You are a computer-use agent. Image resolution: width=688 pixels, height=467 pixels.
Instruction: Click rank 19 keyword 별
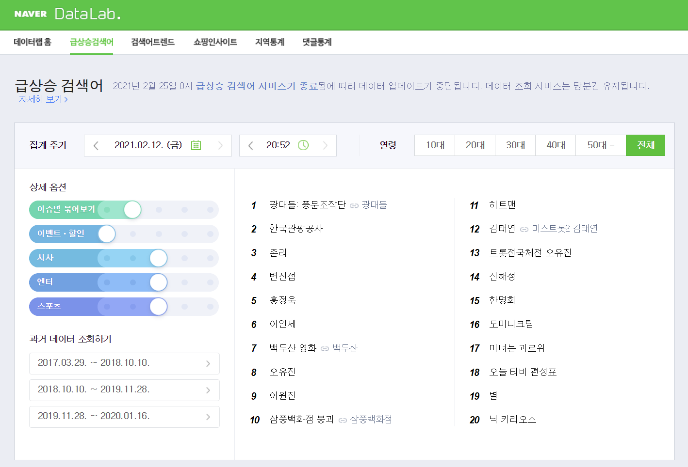493,396
